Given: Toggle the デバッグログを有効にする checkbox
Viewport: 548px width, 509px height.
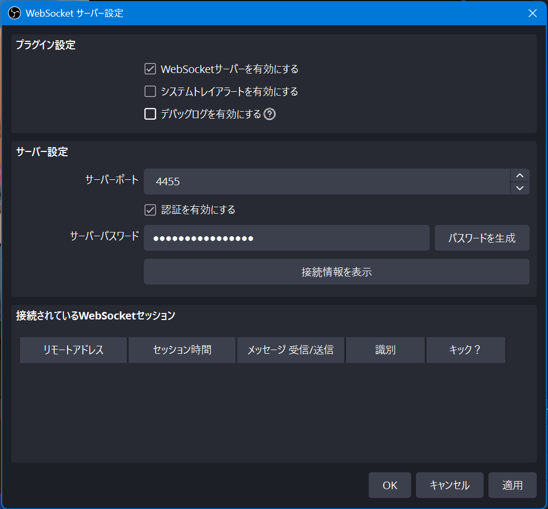Looking at the screenshot, I should (150, 114).
